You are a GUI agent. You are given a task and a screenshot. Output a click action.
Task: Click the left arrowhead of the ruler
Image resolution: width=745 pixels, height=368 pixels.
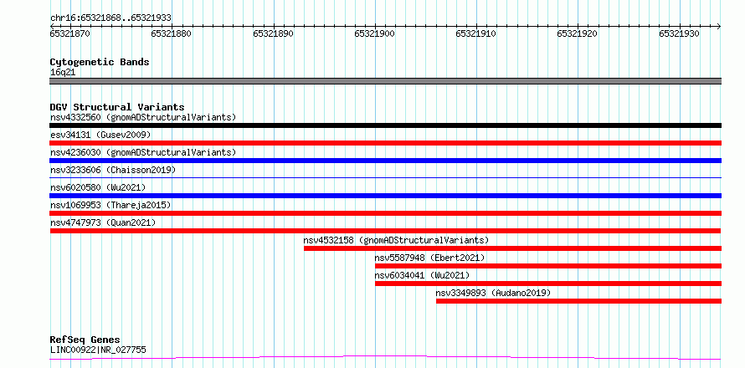tap(52, 26)
